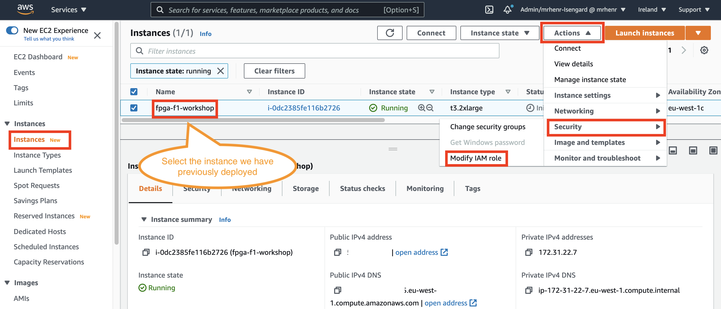
Task: Click the Connect button in toolbar
Action: tap(431, 33)
